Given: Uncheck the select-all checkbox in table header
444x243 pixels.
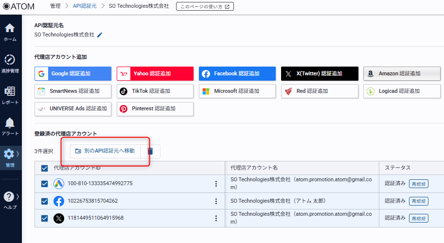Looking at the screenshot, I should [x=45, y=168].
